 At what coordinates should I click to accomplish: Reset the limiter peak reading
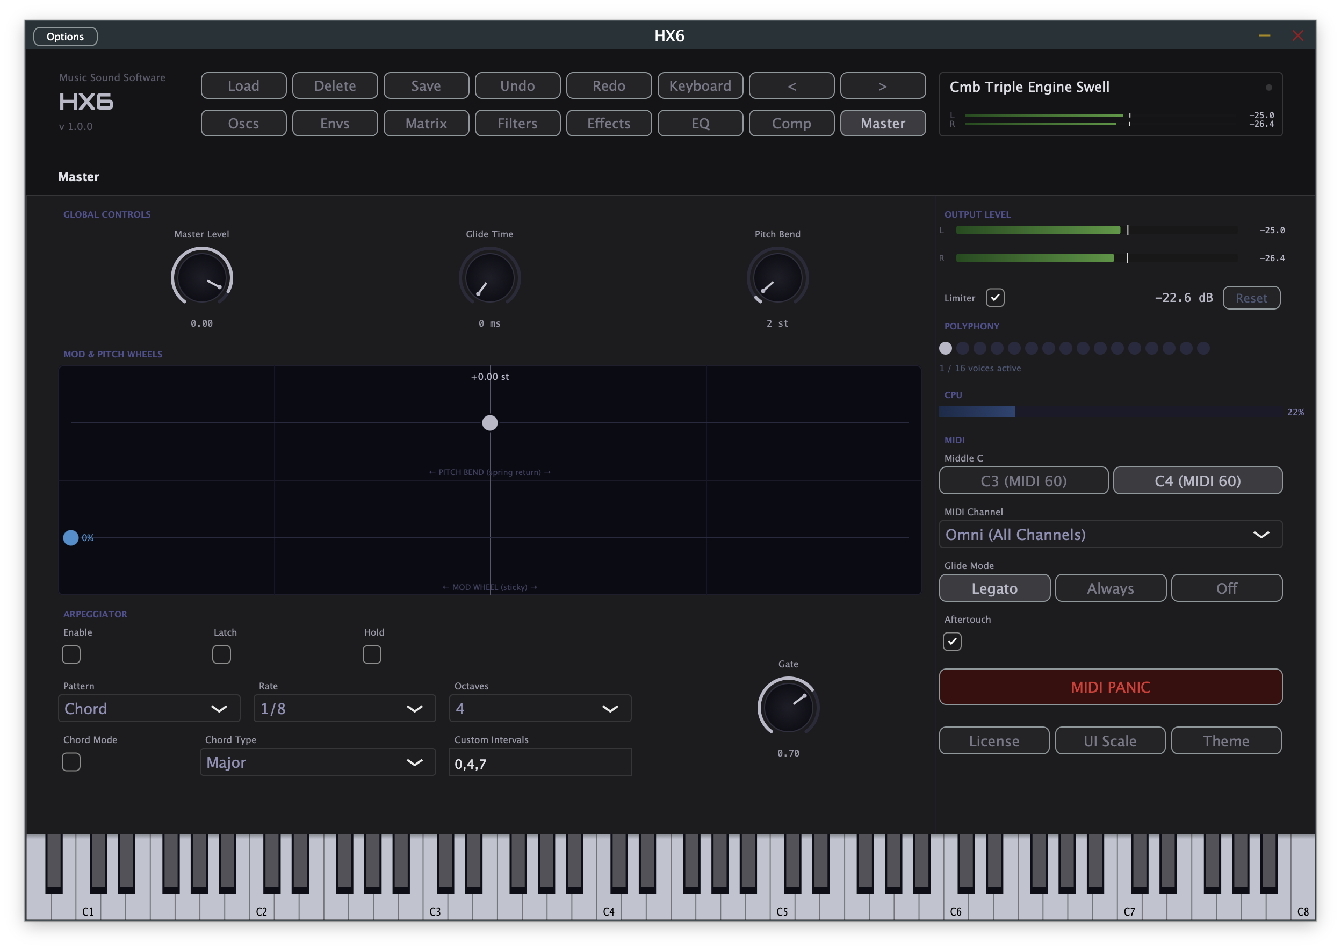tap(1251, 298)
